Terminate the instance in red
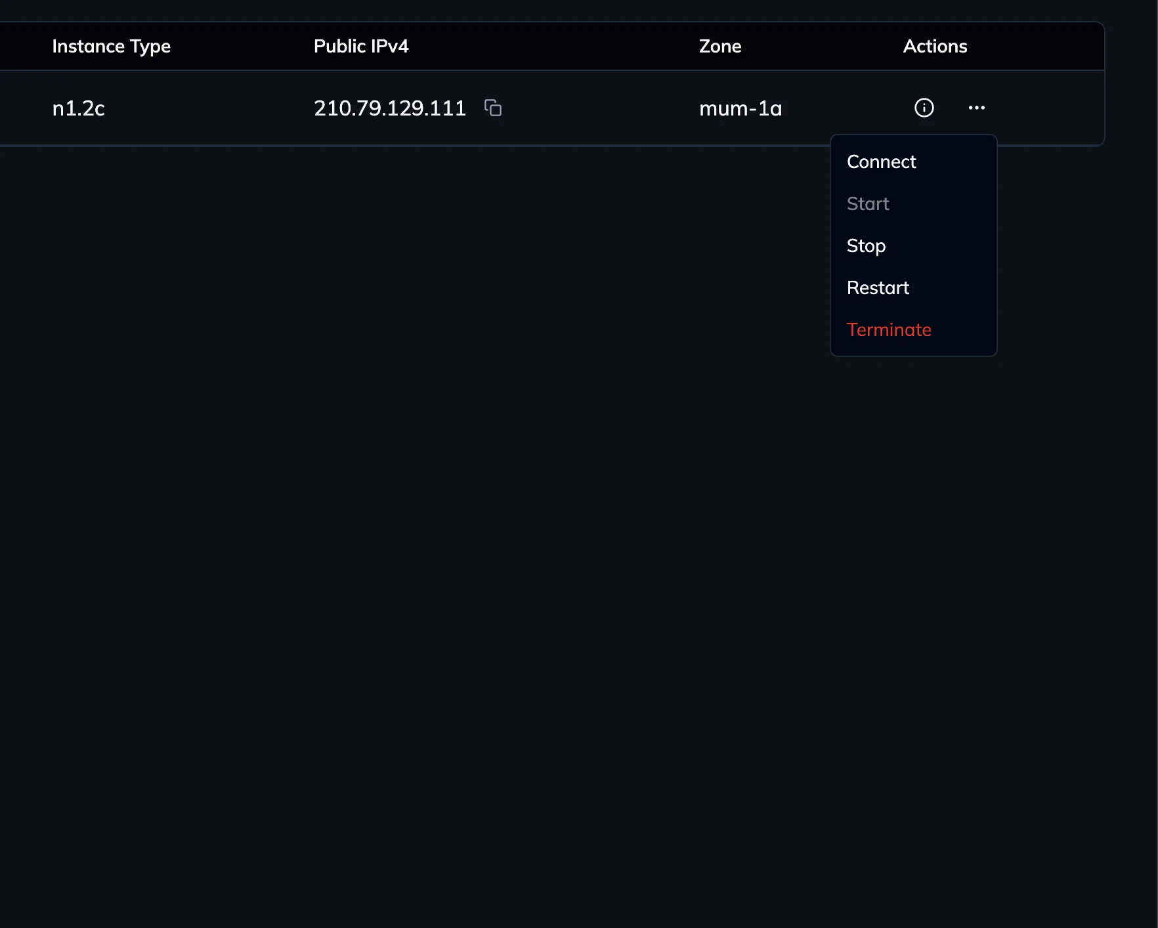The height and width of the screenshot is (928, 1158). [889, 329]
